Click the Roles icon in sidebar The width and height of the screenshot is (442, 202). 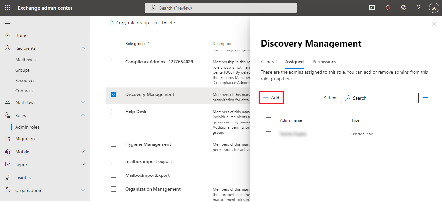pyautogui.click(x=8, y=115)
